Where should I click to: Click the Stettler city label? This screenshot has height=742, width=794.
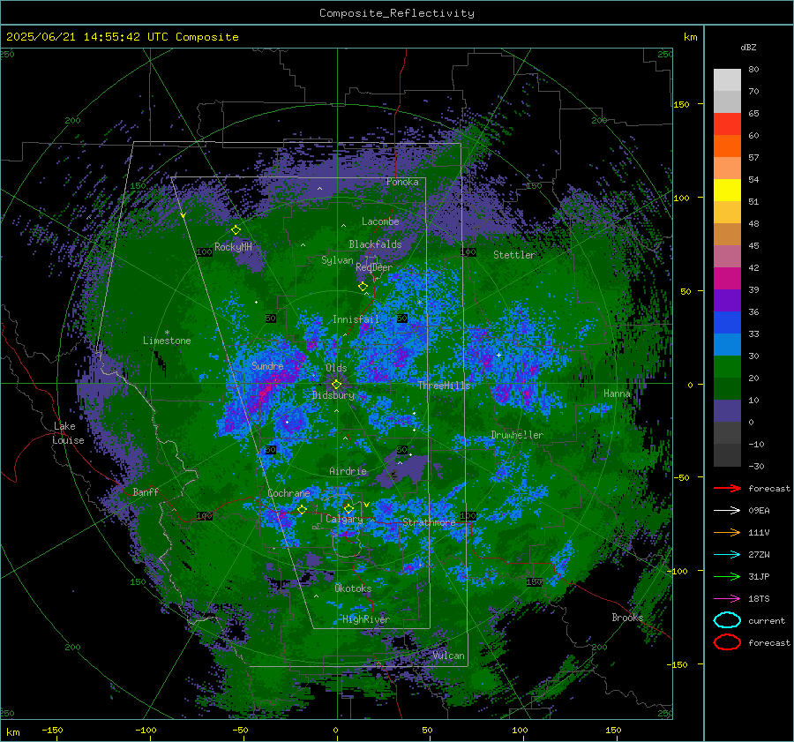coord(514,255)
